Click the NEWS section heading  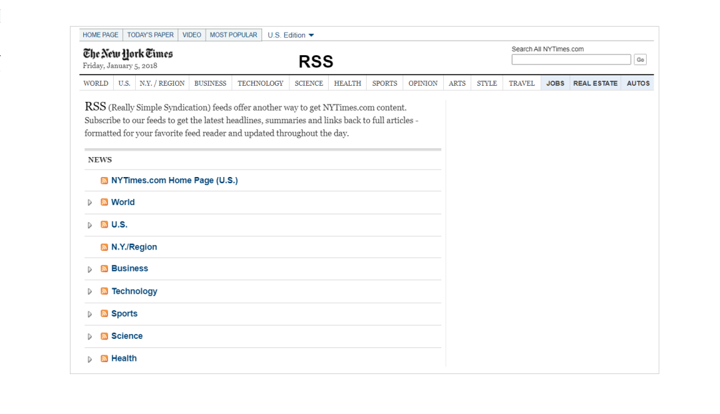(100, 160)
